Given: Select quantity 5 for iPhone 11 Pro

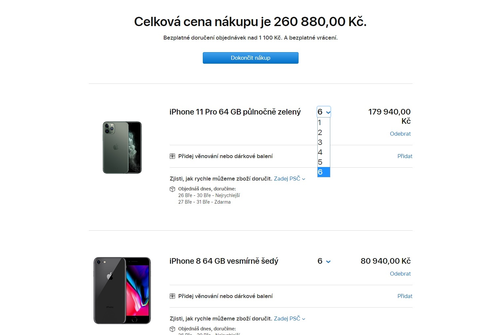Looking at the screenshot, I should click(323, 162).
